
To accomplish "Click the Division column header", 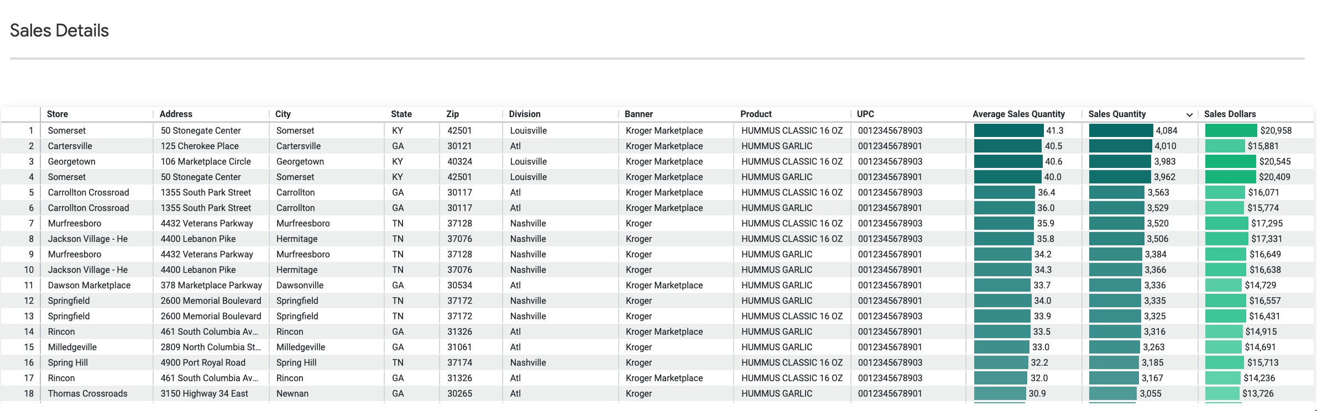I will point(525,114).
